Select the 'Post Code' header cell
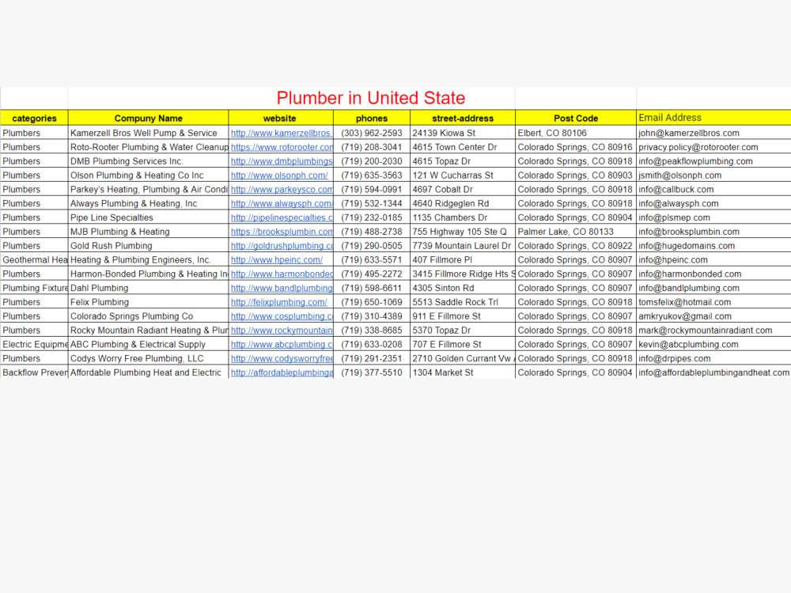Viewport: 791px width, 593px height. coord(576,118)
